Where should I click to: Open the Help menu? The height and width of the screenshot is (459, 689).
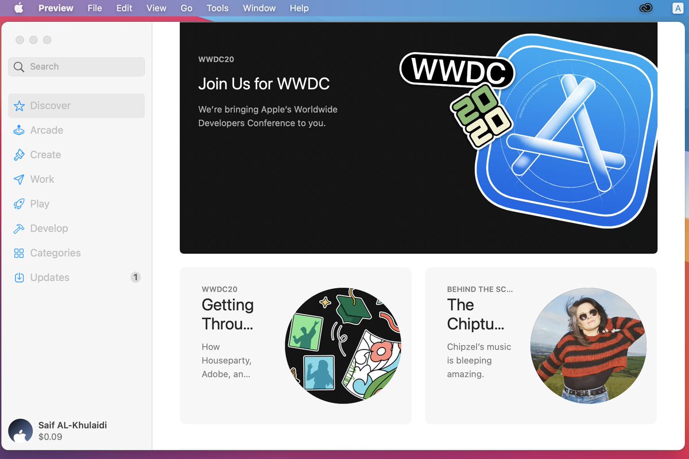point(299,8)
